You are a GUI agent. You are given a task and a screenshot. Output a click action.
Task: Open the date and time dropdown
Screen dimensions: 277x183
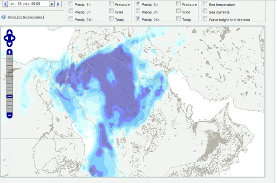click(x=52, y=4)
